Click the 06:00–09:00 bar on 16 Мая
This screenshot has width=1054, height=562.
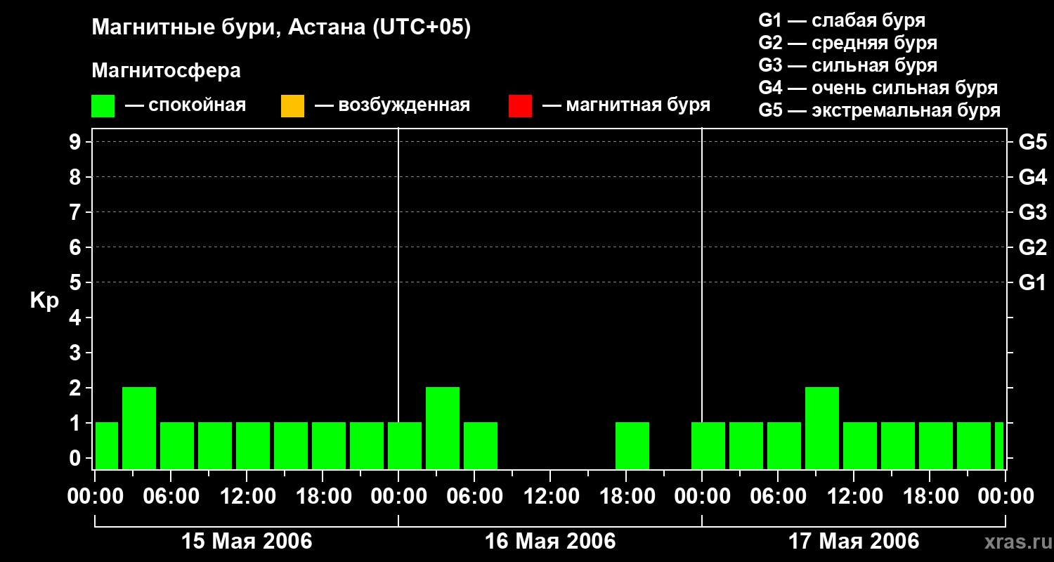click(x=481, y=445)
